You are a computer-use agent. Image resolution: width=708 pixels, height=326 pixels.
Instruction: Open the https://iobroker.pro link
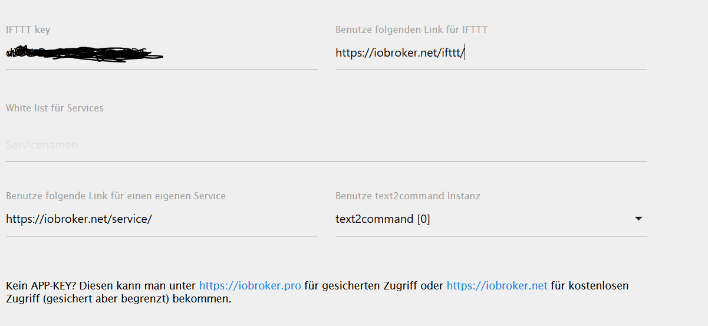pyautogui.click(x=250, y=286)
